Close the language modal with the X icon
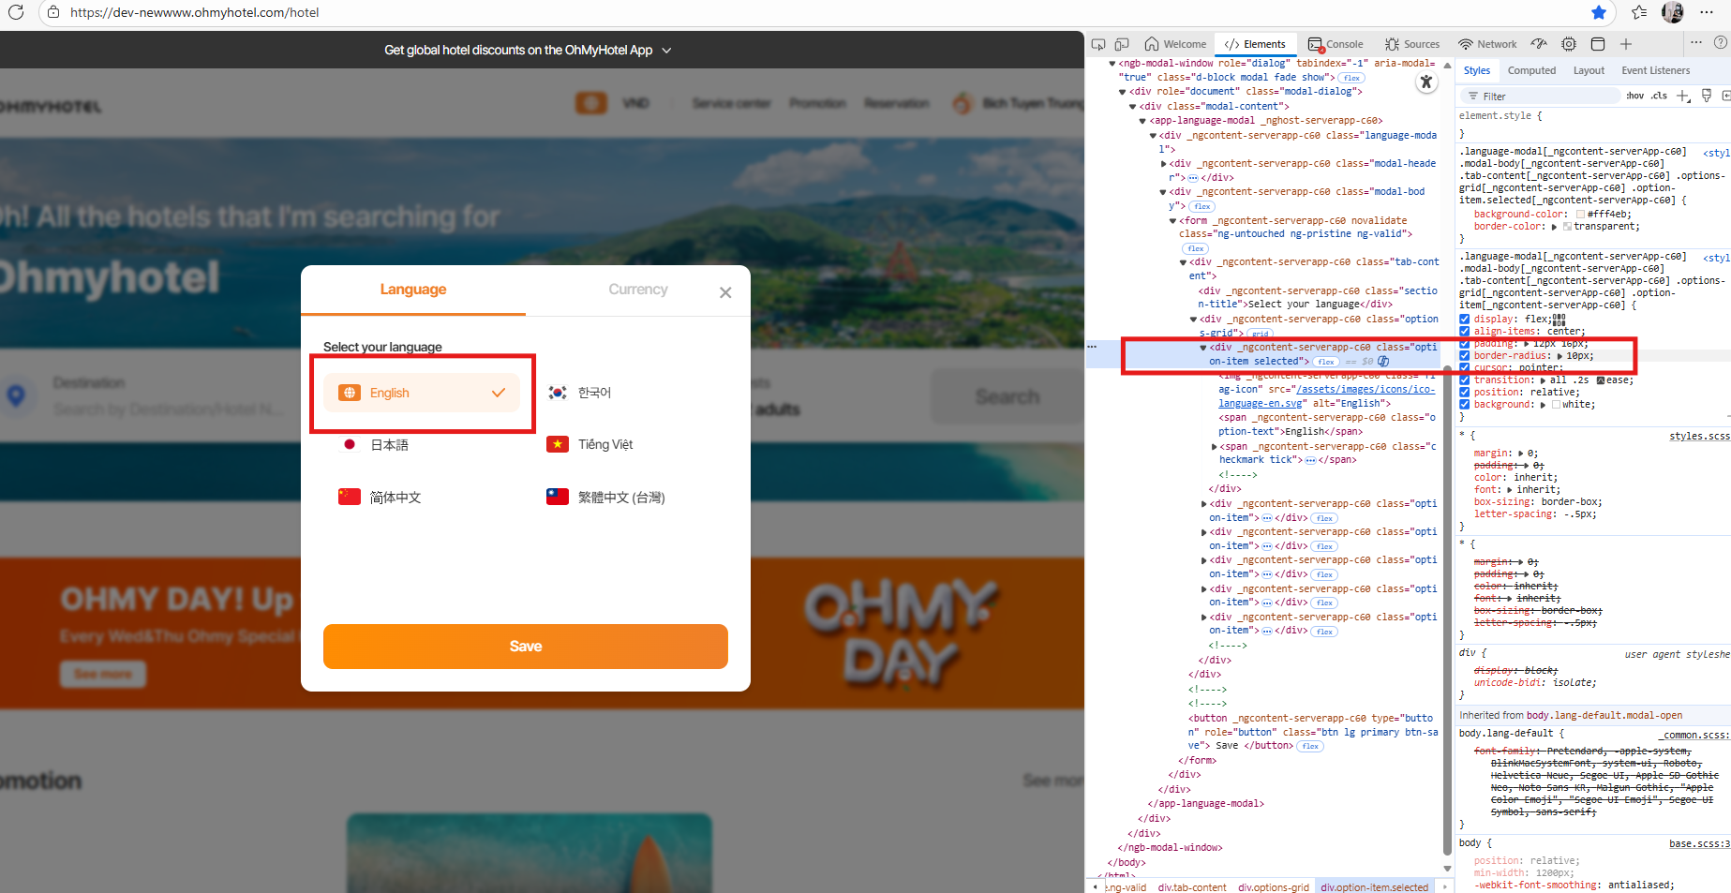 (x=725, y=292)
